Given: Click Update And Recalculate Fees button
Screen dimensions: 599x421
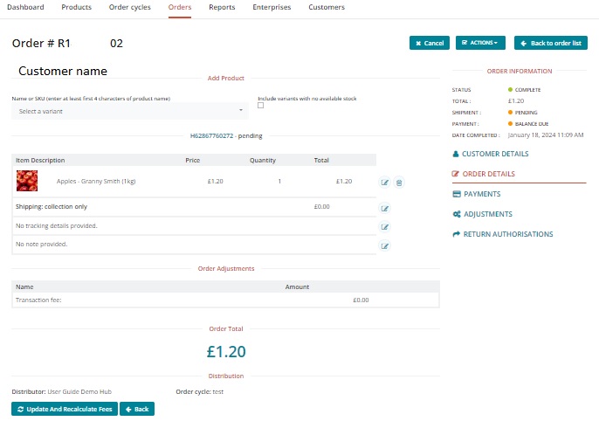Looking at the screenshot, I should click(x=63, y=409).
